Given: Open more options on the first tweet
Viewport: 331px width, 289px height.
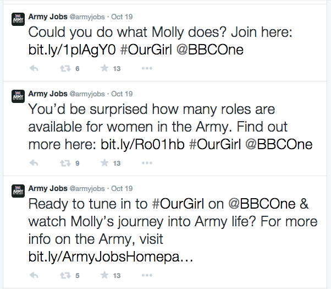Looking at the screenshot, I should [x=147, y=69].
